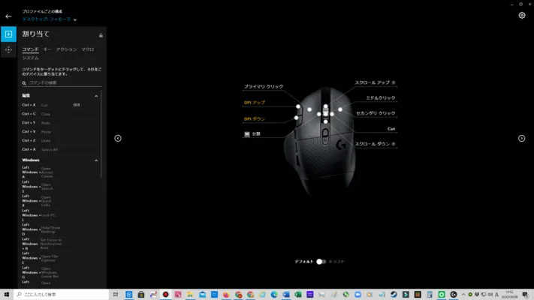Select the DPI アップ button assignment
Image resolution: width=534 pixels, height=300 pixels.
pyautogui.click(x=255, y=103)
